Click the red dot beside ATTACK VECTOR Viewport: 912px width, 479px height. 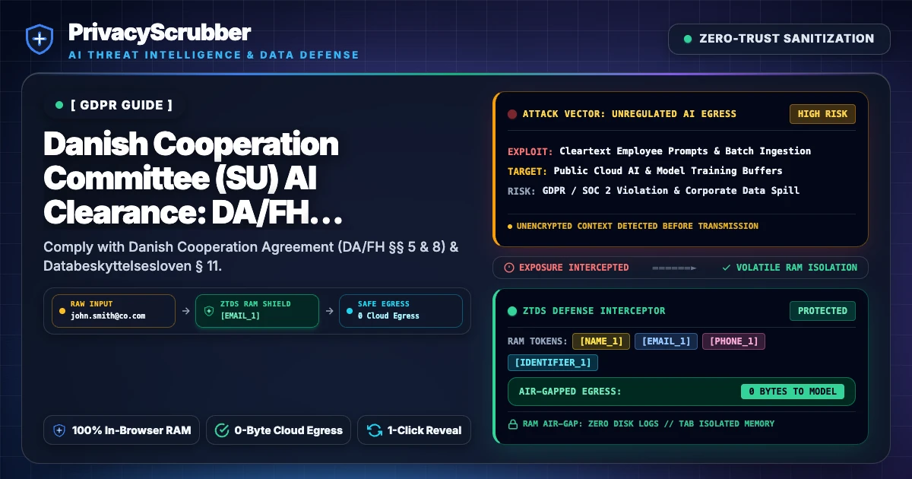point(512,114)
